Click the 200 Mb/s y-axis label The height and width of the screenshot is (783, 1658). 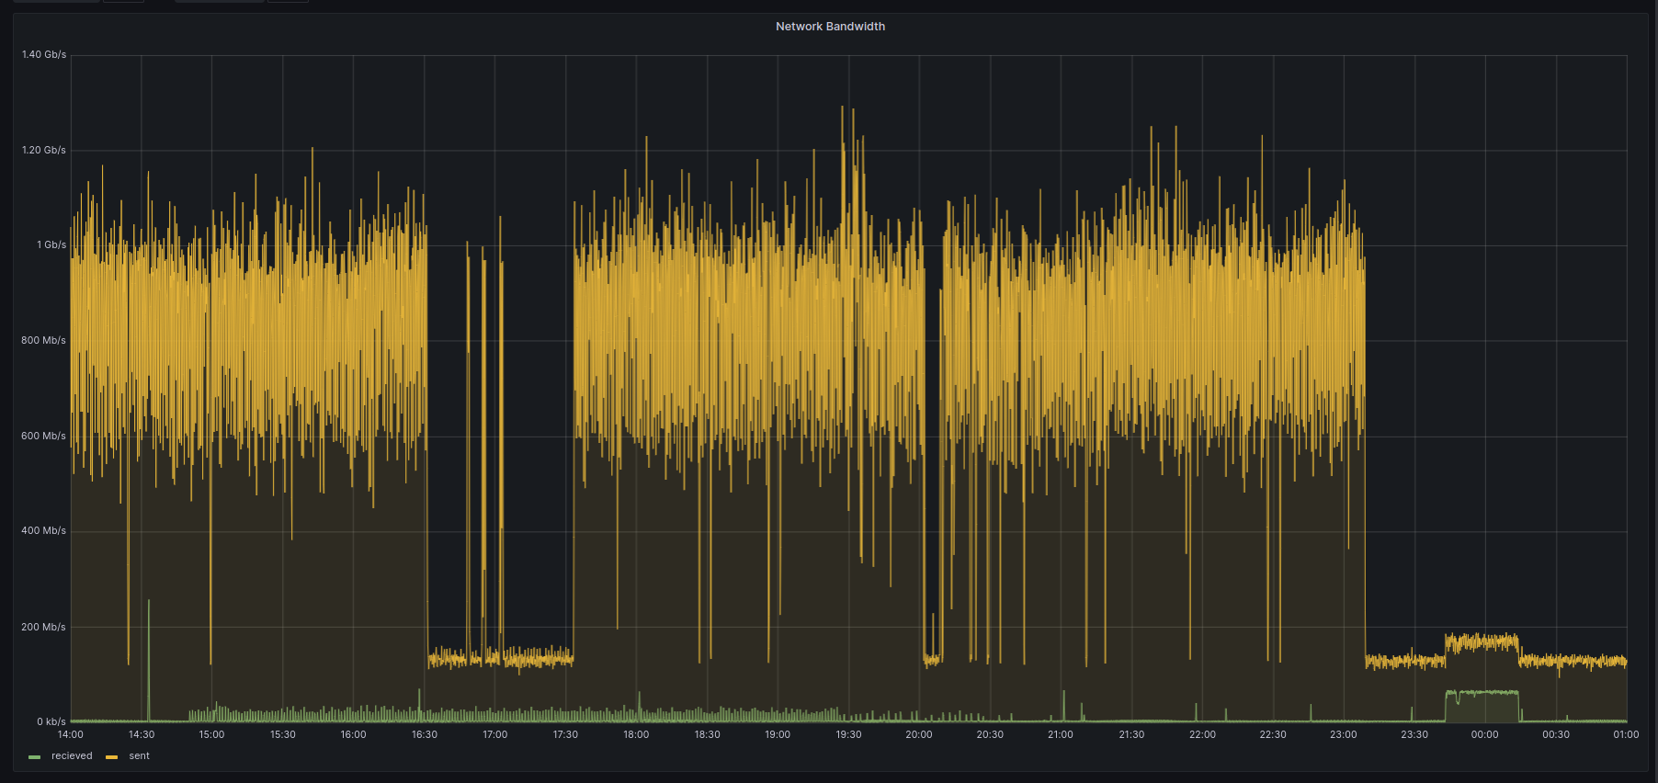[x=44, y=628]
